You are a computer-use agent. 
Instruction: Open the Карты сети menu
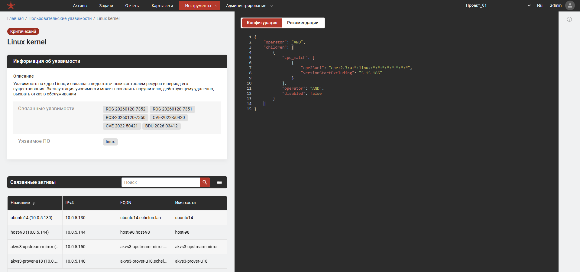162,5
